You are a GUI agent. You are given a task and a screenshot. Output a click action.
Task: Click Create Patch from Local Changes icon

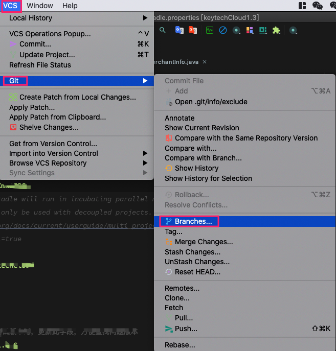point(13,97)
